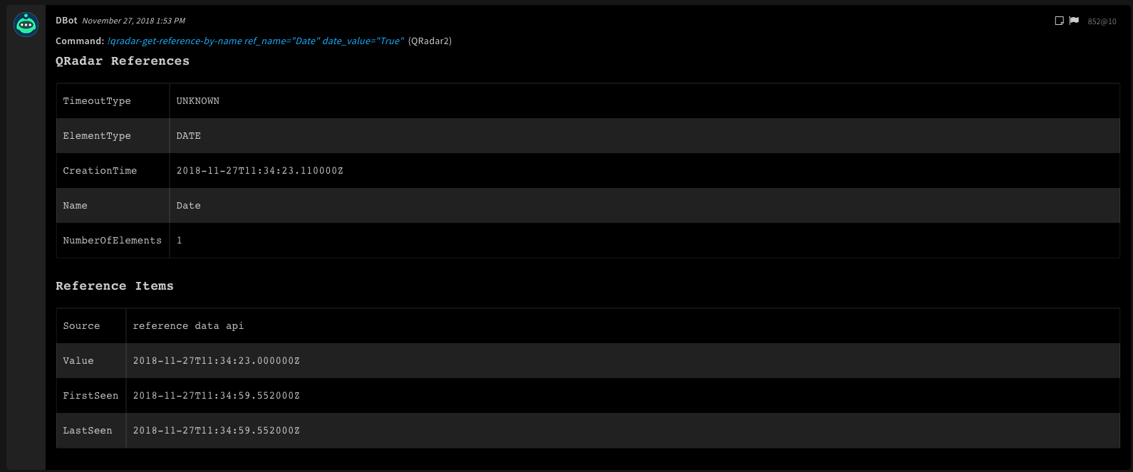Image resolution: width=1133 pixels, height=472 pixels.
Task: Click the FirstSeen timestamp value
Action: pos(216,396)
